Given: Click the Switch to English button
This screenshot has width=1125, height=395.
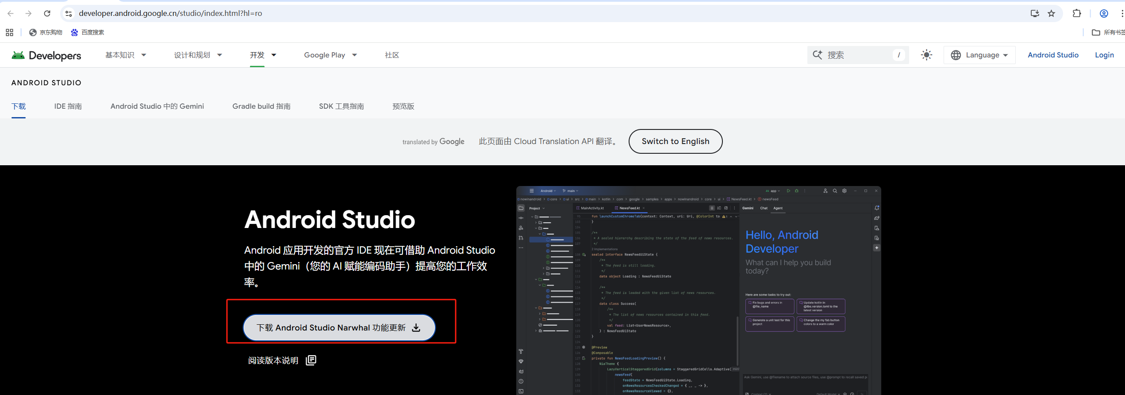Looking at the screenshot, I should click(676, 141).
